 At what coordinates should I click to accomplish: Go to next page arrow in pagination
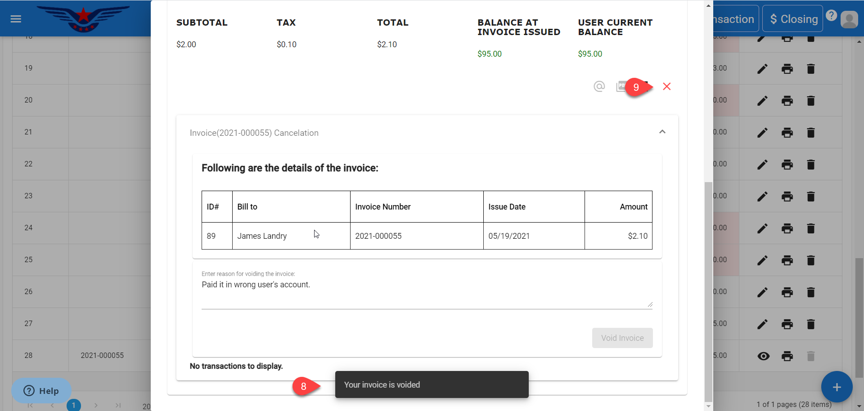coord(96,405)
